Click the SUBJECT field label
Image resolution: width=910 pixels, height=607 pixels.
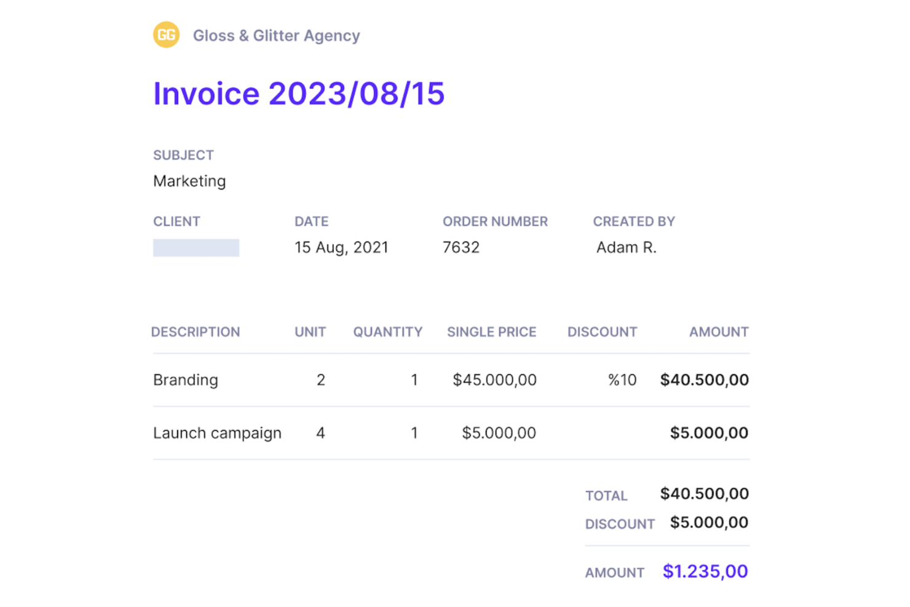click(183, 155)
